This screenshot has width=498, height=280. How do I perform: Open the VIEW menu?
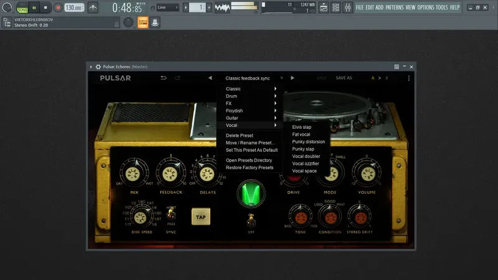click(x=410, y=7)
